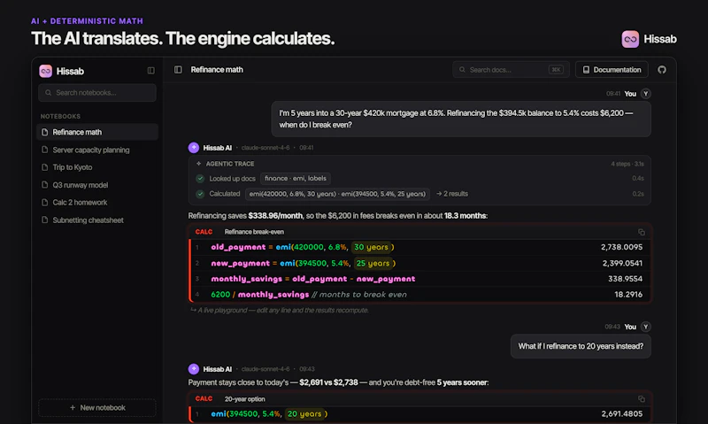Click the result 2,399.0541
Viewport: 708px width, 424px height.
622,263
